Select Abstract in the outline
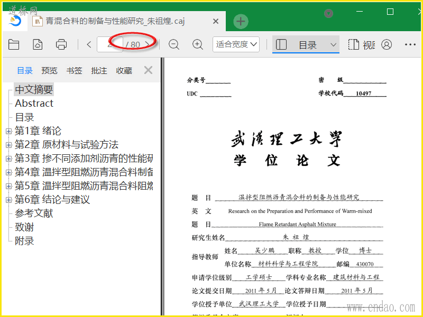 [34, 103]
